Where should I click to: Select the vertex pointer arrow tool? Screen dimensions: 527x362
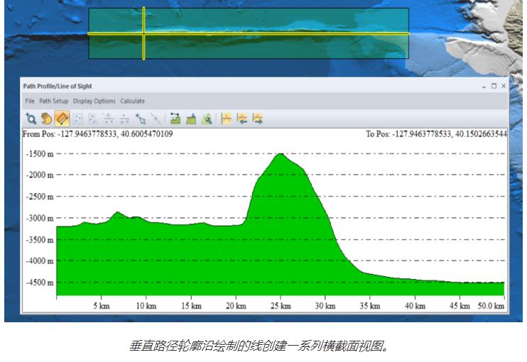pos(141,119)
